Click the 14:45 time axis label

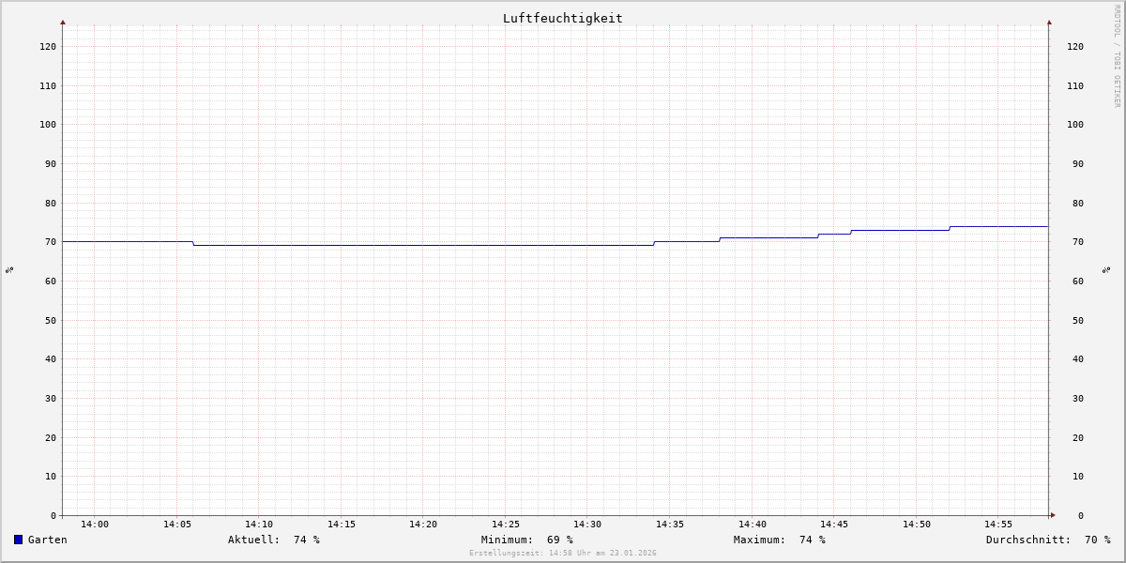(x=834, y=525)
